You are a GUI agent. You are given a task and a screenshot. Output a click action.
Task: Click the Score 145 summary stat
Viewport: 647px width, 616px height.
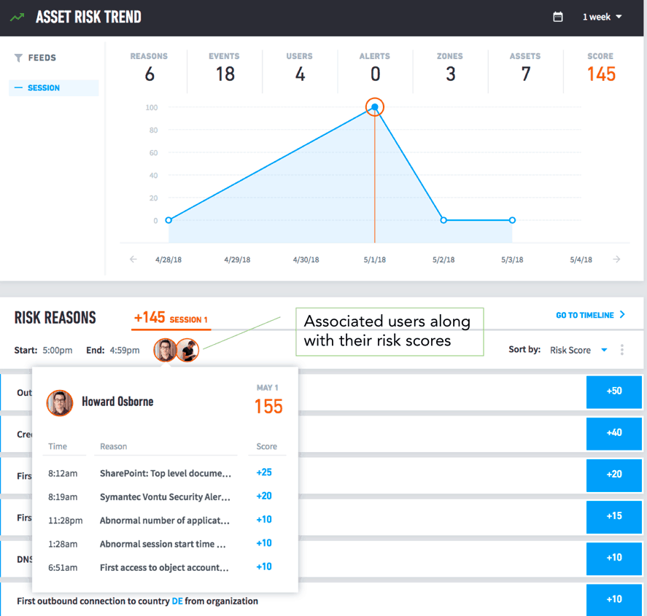pos(601,68)
